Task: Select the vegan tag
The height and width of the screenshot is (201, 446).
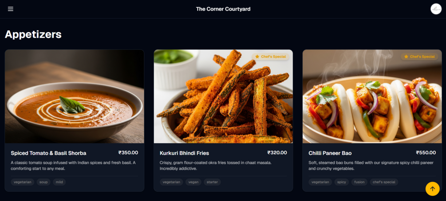Action: pyautogui.click(x=193, y=182)
